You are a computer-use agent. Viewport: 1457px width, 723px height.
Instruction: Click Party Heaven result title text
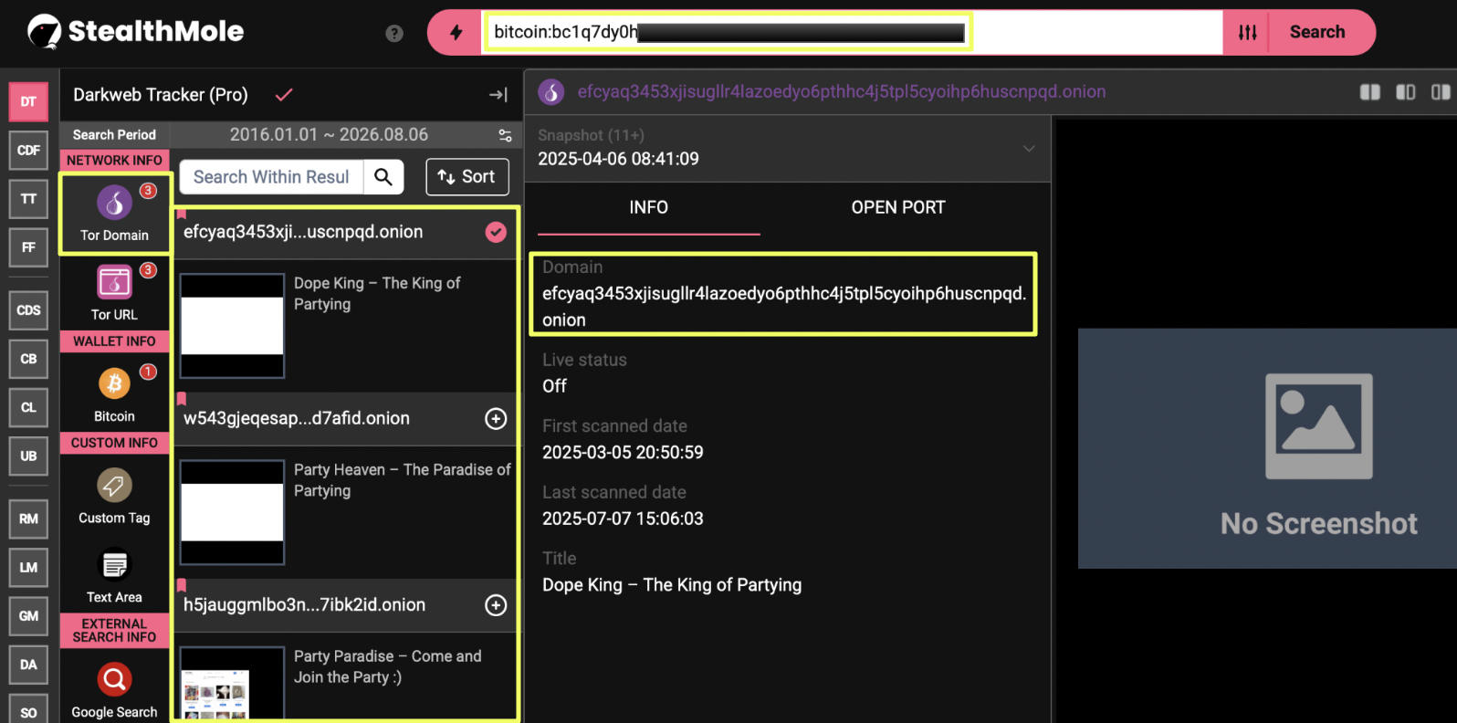click(x=403, y=479)
